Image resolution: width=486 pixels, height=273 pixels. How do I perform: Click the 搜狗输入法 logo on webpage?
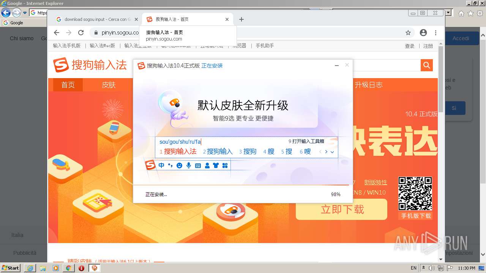[90, 65]
